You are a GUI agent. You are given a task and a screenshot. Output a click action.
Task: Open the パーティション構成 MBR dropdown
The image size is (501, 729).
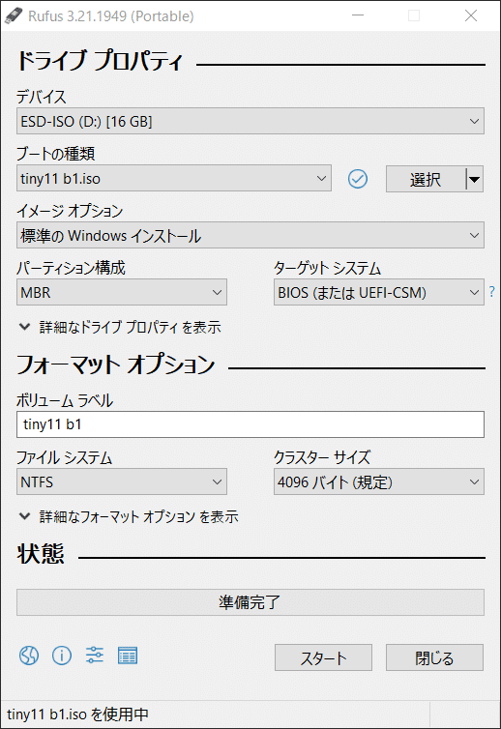coord(122,292)
